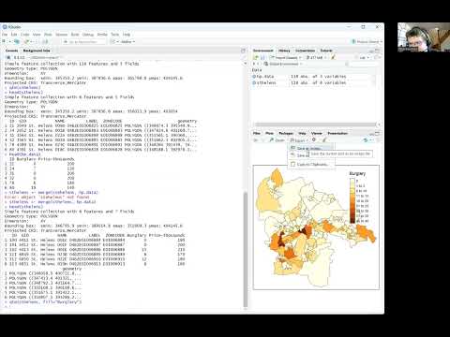
Task: Select Copy to Clipboard menu item
Action: (311, 164)
